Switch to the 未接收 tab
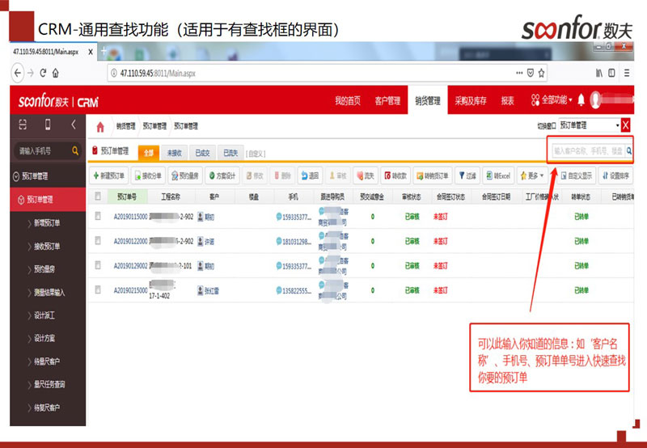647x448 pixels. point(175,152)
